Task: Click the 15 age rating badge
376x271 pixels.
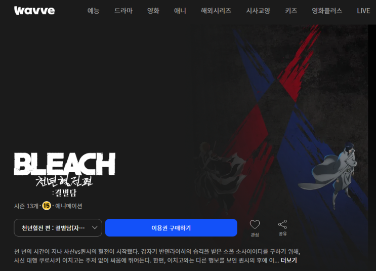Action: (x=47, y=206)
